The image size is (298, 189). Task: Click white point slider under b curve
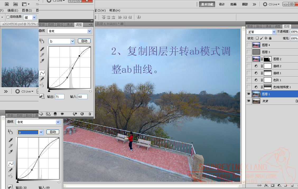pos(90,91)
